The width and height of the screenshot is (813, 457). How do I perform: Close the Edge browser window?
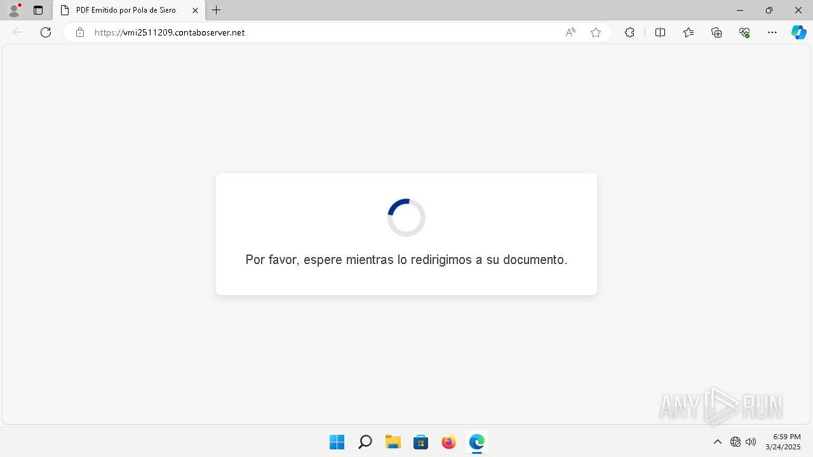click(798, 10)
